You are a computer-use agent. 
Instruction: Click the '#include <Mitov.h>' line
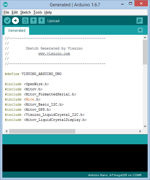tap(24, 89)
